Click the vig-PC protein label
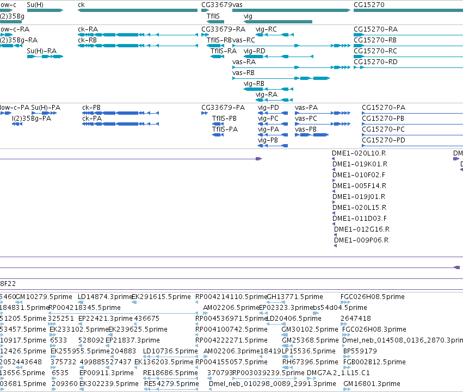Image resolution: width=463 pixels, height=392 pixels. 268,119
